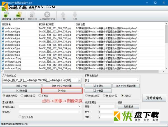Select filename 不改变 radio button

(40, 95)
